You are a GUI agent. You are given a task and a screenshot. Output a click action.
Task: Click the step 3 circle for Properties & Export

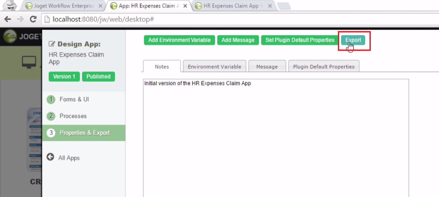[51, 133]
